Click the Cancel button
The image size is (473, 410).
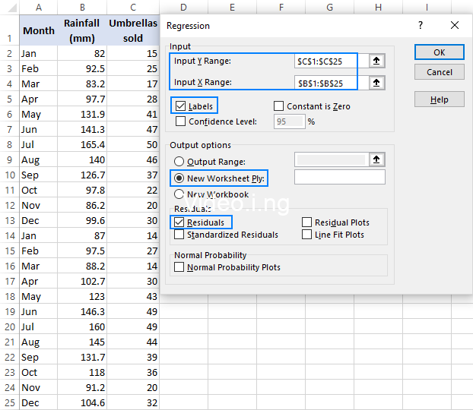point(440,72)
